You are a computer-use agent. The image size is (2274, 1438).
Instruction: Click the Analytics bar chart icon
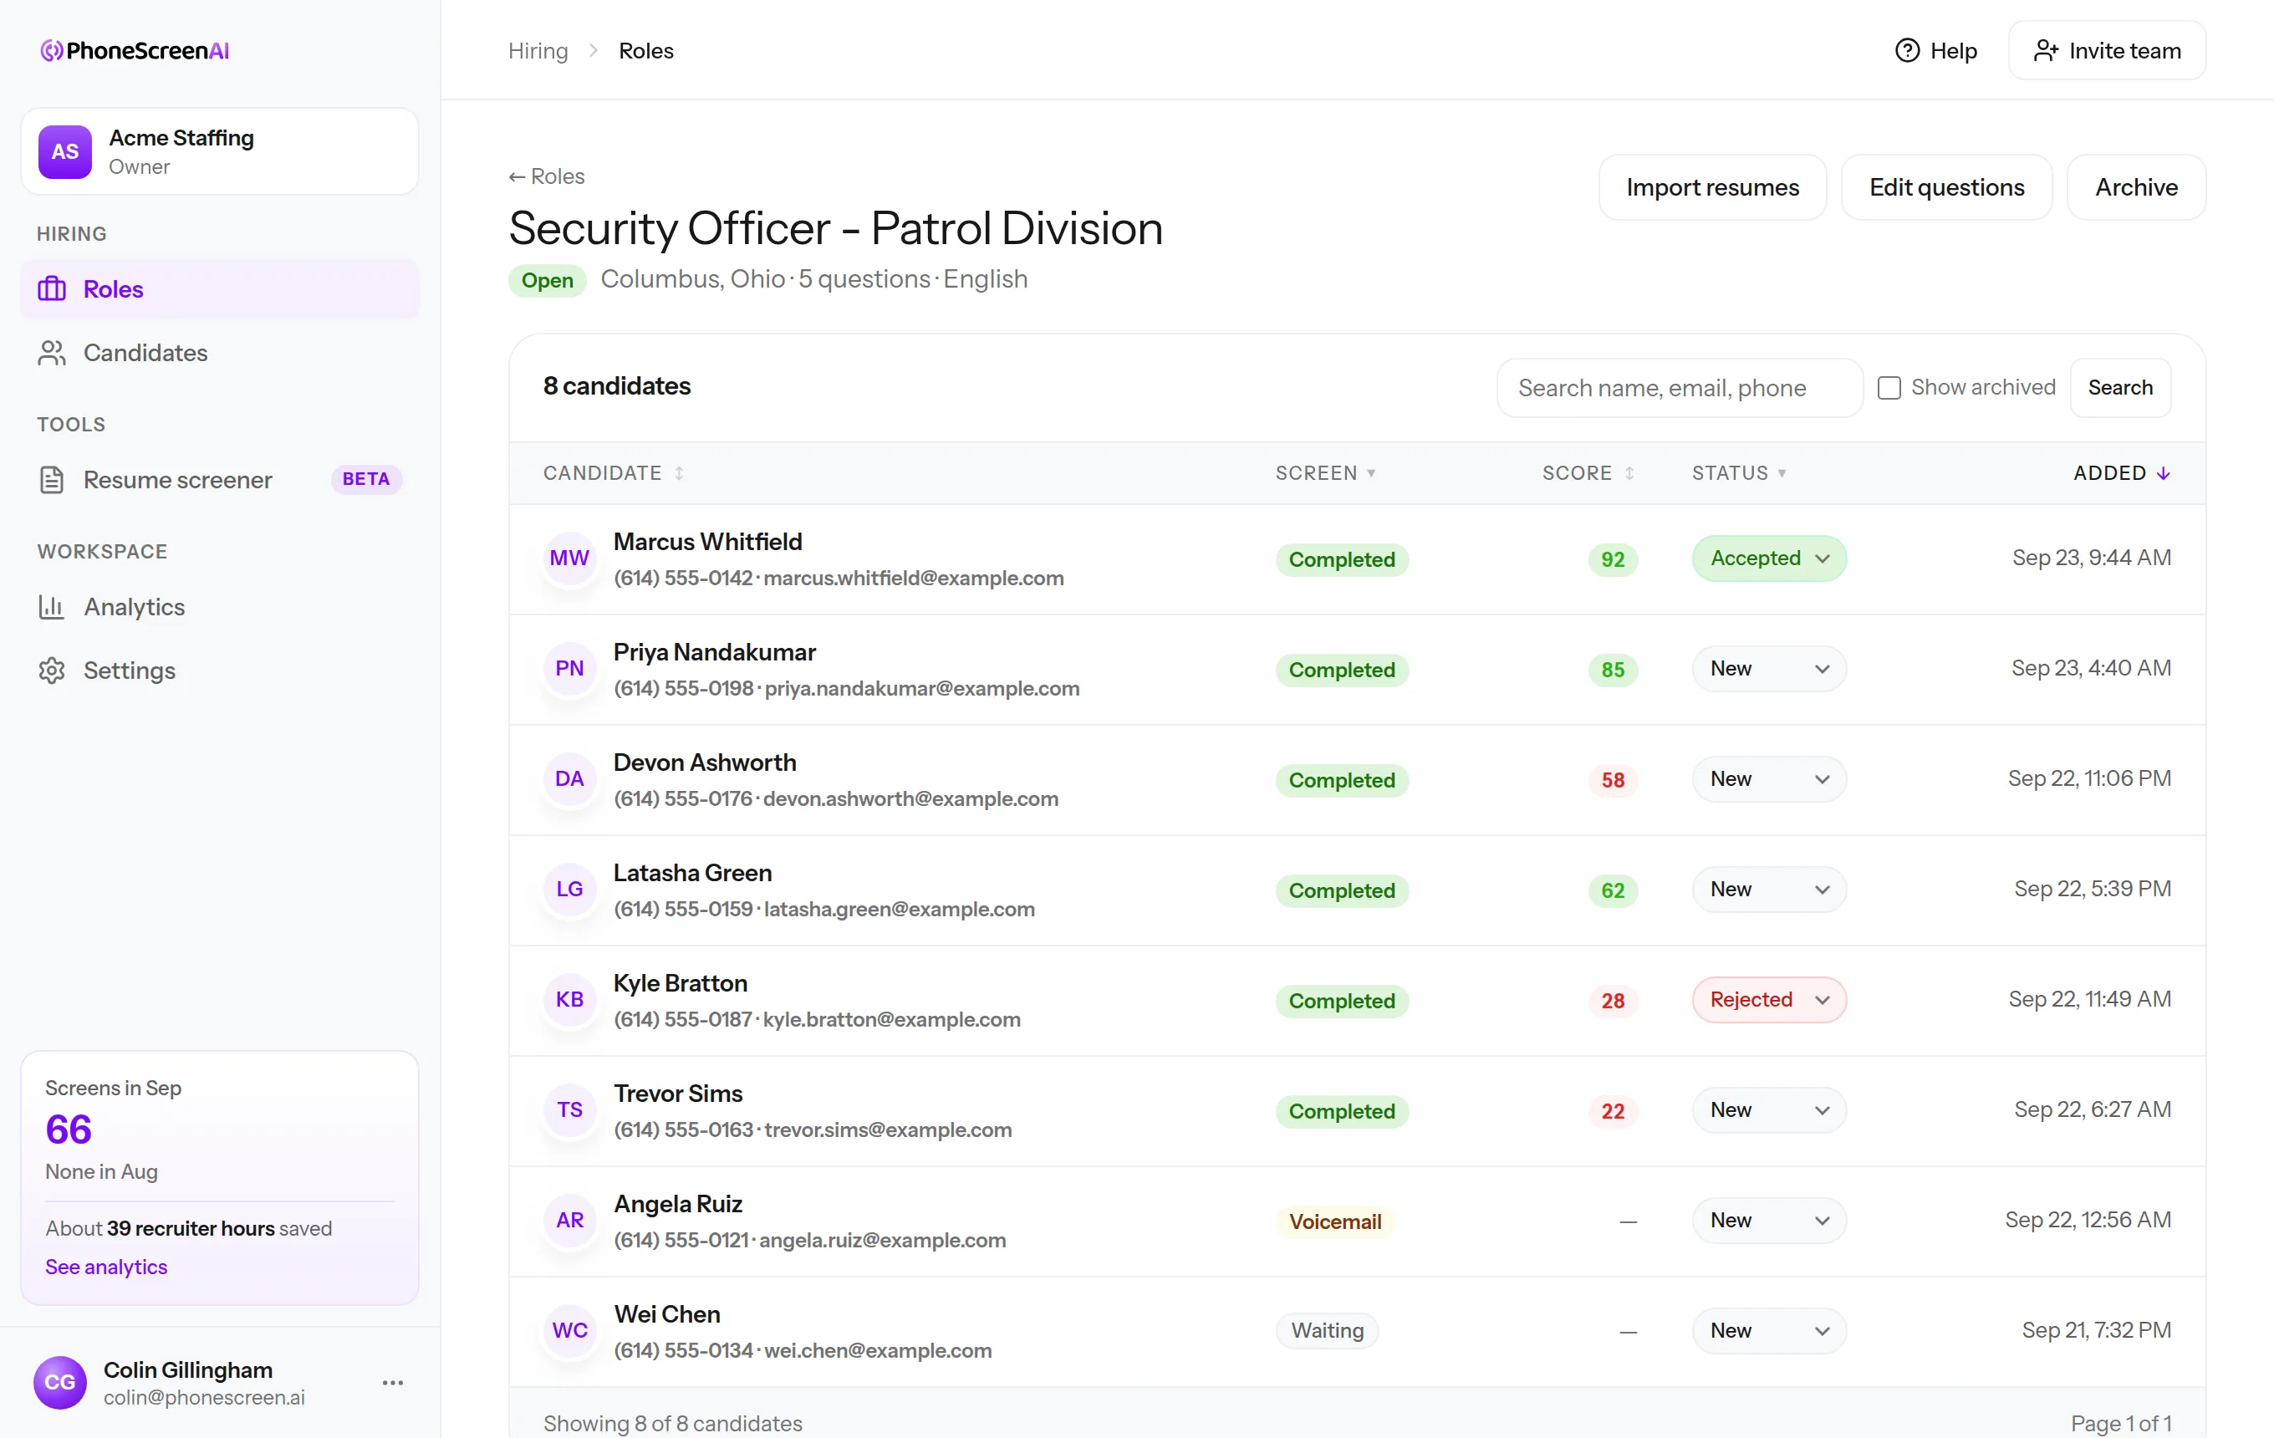52,606
